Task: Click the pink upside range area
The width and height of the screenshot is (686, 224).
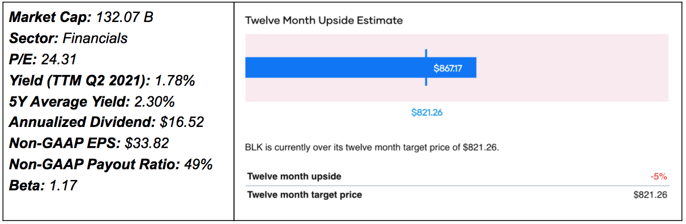Action: [572, 68]
